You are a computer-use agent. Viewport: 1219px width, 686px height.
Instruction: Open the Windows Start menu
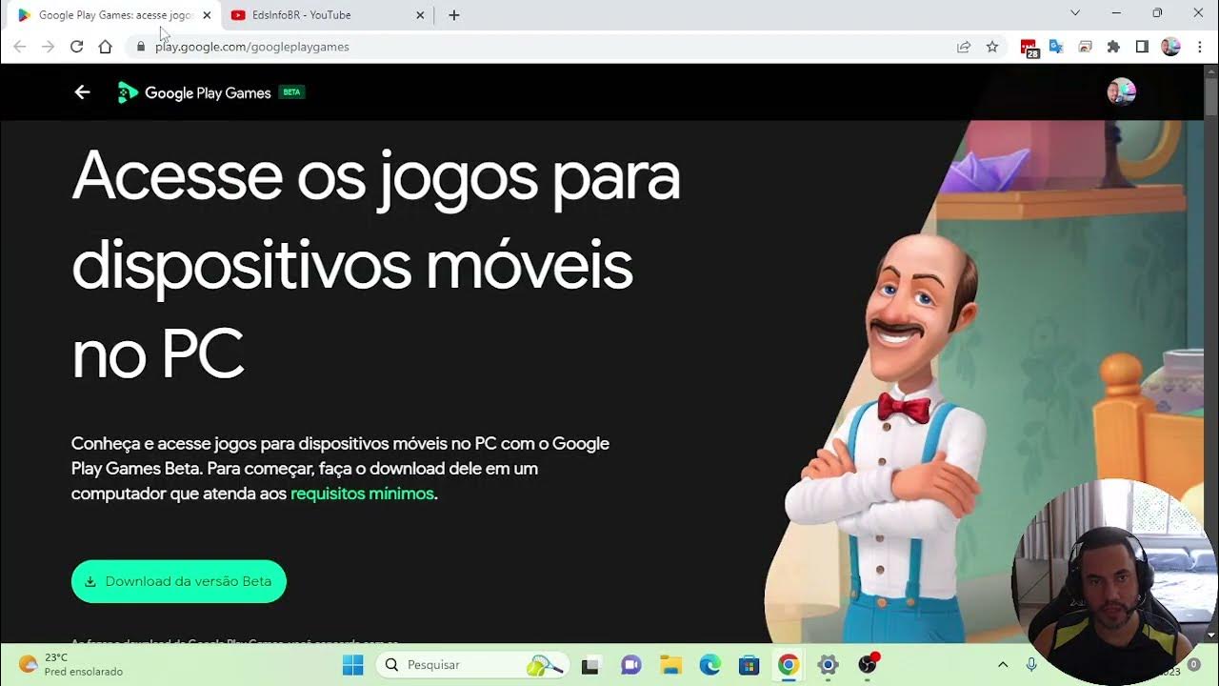point(352,664)
